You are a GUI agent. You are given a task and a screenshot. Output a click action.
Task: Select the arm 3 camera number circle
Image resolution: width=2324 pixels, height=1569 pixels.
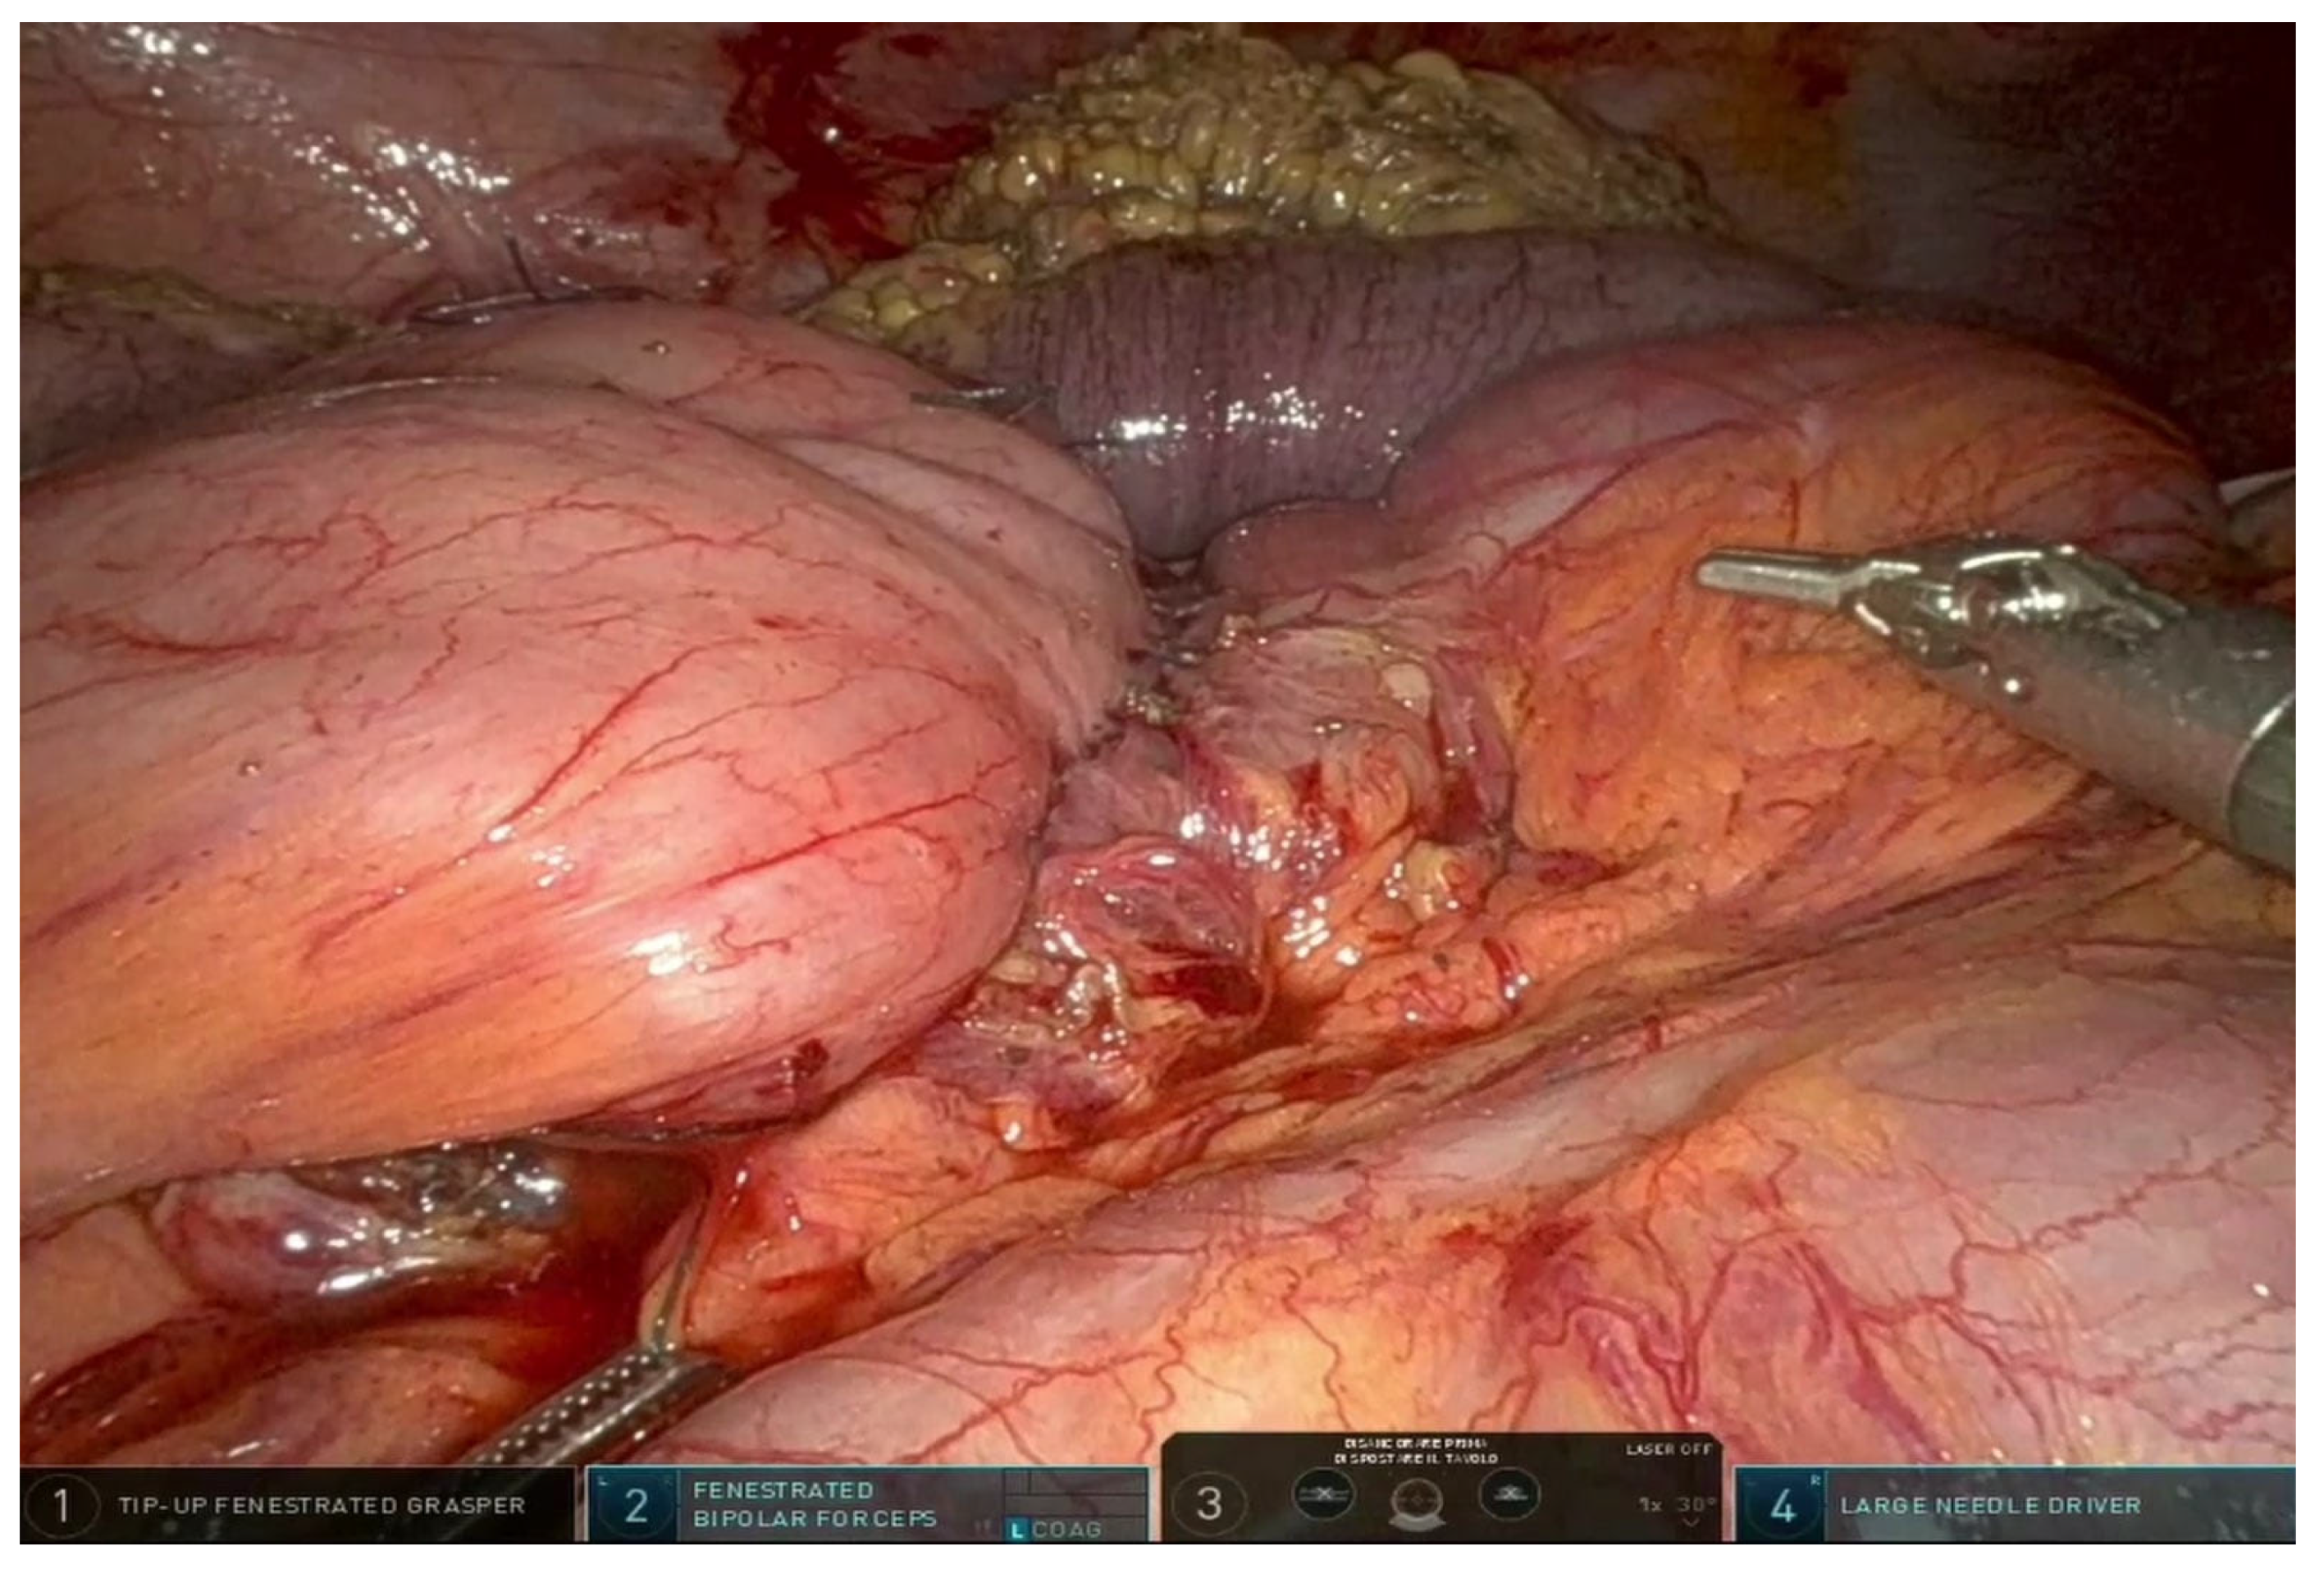pos(1209,1503)
